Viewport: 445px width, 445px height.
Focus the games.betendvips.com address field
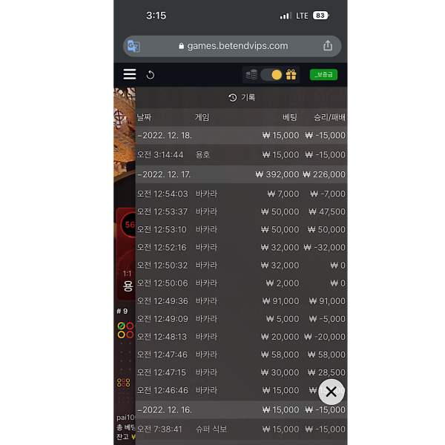(x=232, y=46)
